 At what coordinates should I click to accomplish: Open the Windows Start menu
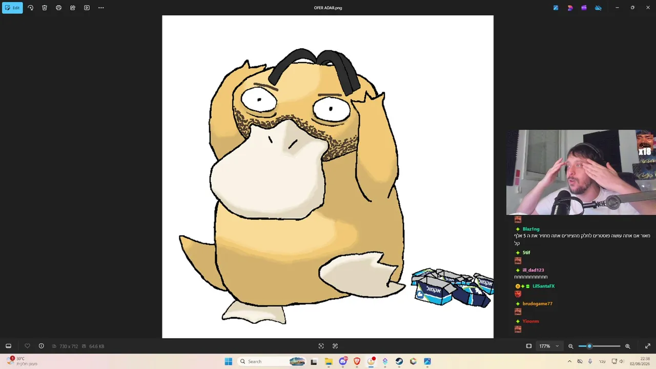[229, 361]
